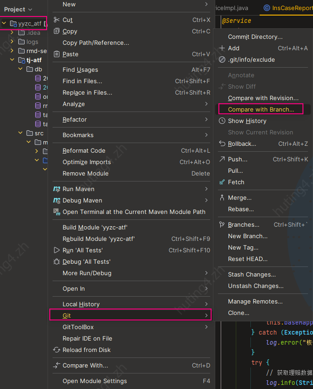Click the .git/info/exclude ban icon

pyautogui.click(x=222, y=59)
